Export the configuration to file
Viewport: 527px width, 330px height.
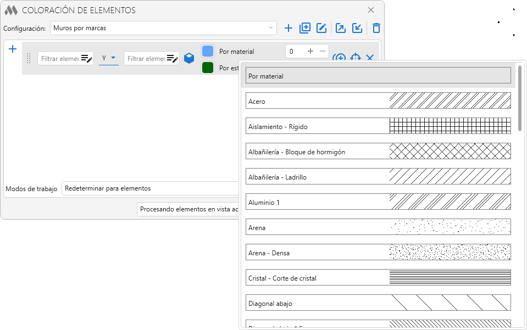click(341, 28)
